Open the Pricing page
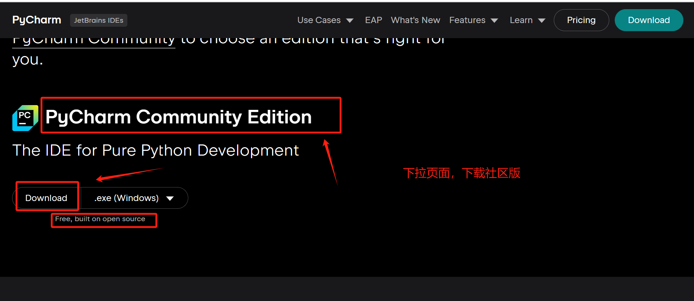This screenshot has width=694, height=301. 581,20
